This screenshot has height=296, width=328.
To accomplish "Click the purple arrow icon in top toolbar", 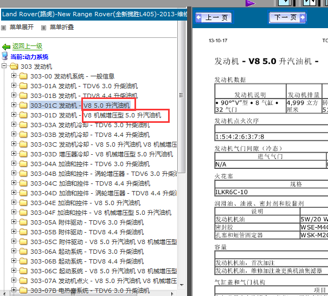I will coord(250,3).
